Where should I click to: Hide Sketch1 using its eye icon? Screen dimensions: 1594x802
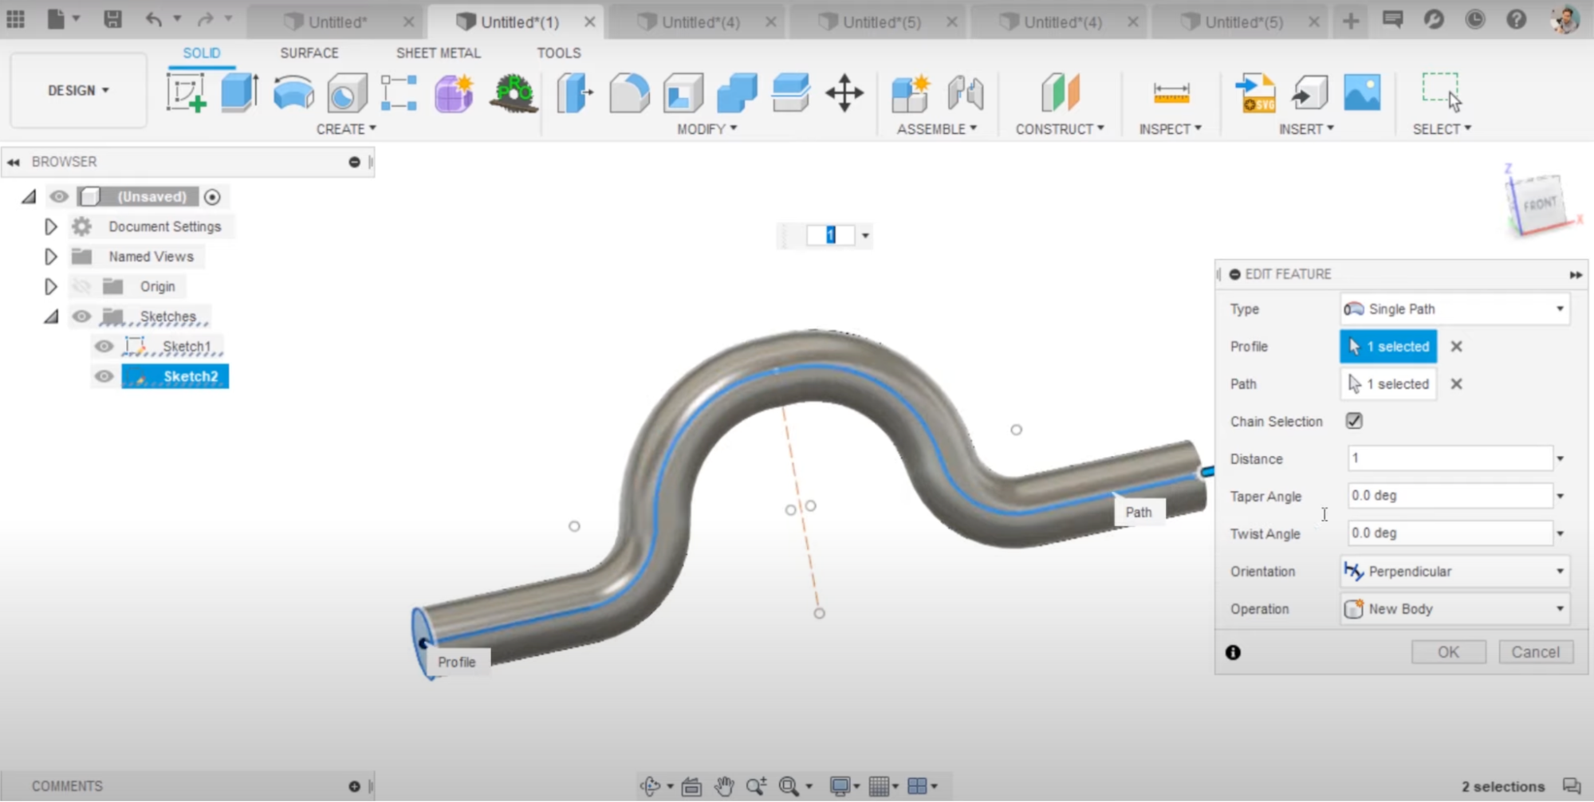coord(104,347)
